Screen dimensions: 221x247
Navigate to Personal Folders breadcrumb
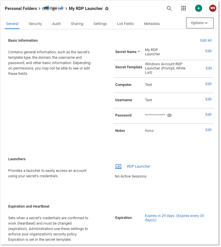21,9
